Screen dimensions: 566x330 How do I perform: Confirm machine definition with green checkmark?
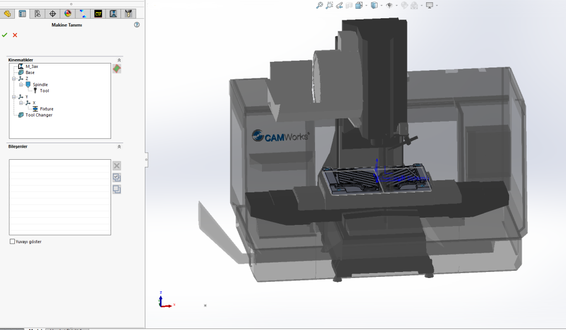4,35
